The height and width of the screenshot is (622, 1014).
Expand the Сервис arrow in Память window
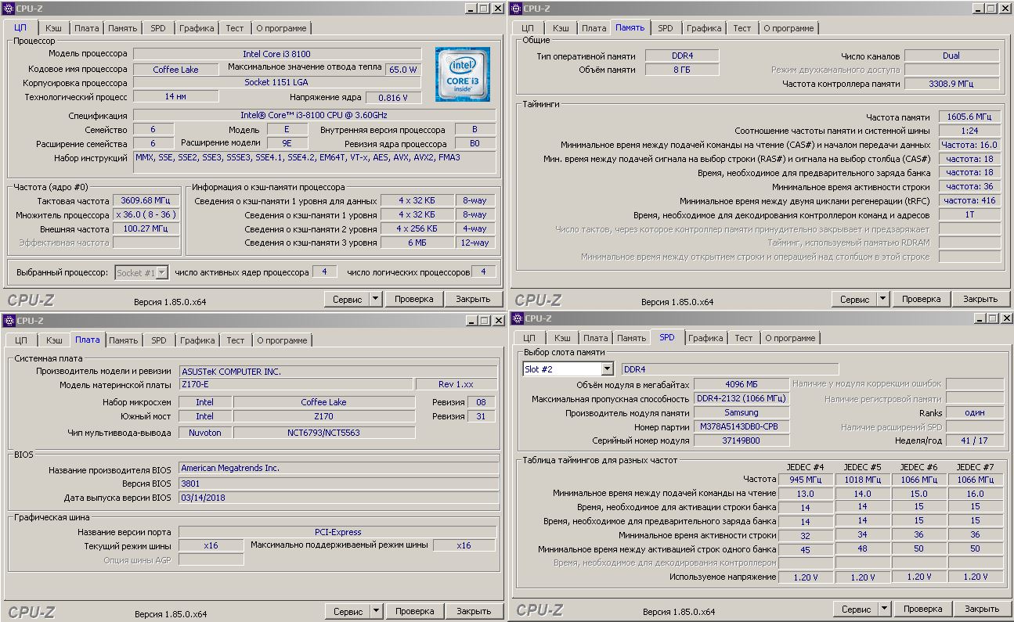[x=882, y=299]
